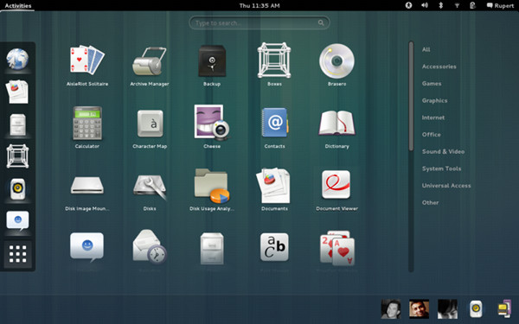This screenshot has width=519, height=324.
Task: Open the volume control in top bar
Action: pos(425,5)
